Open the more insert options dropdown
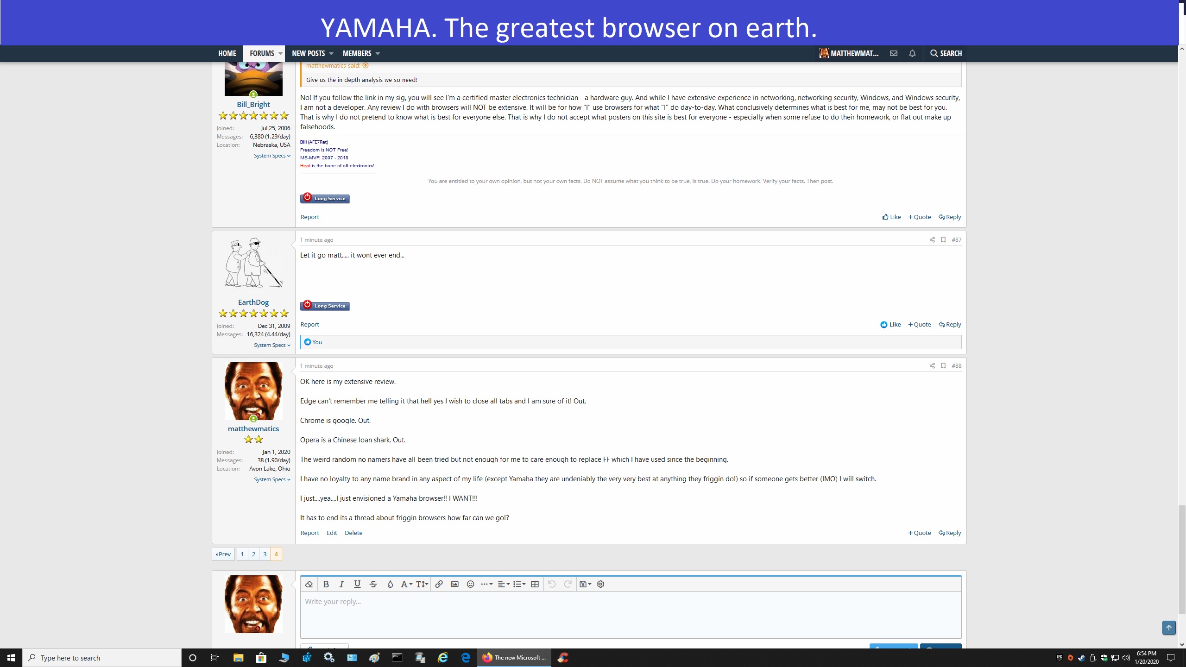This screenshot has height=667, width=1186. [486, 584]
